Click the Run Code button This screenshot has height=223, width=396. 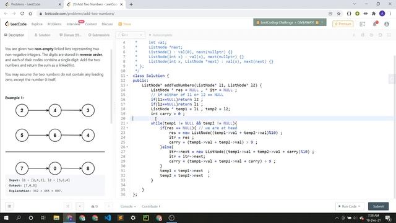350,206
